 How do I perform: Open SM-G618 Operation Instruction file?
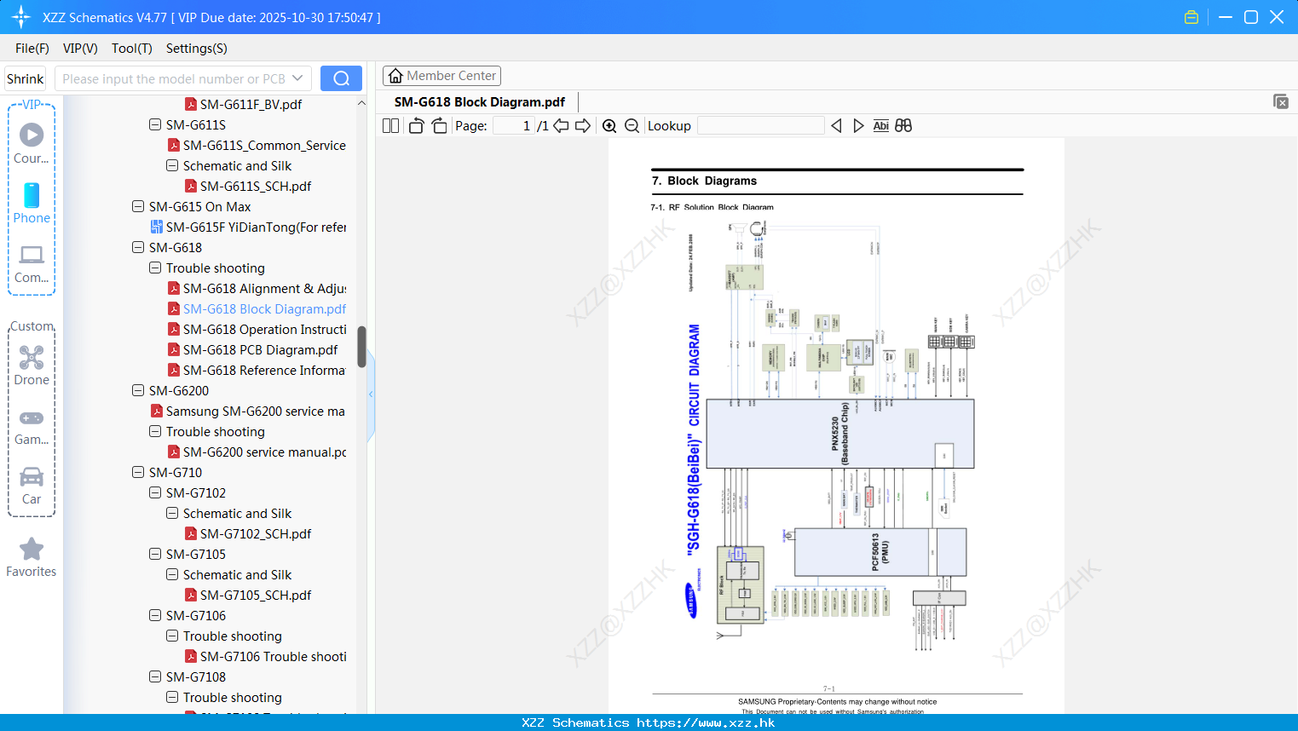coord(257,329)
